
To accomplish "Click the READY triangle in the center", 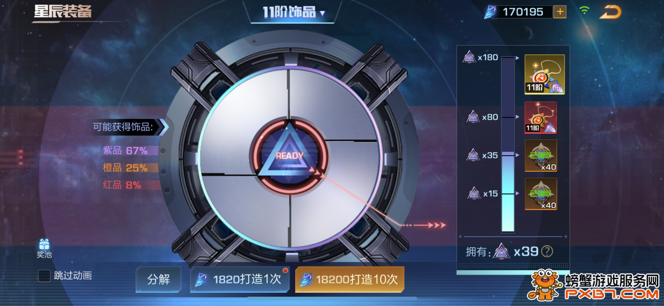I will pos(290,155).
